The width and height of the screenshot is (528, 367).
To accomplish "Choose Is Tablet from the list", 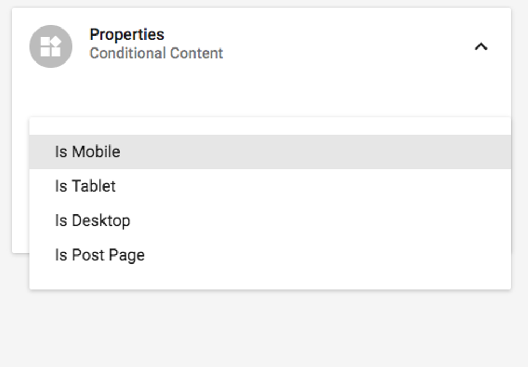I will [x=85, y=186].
